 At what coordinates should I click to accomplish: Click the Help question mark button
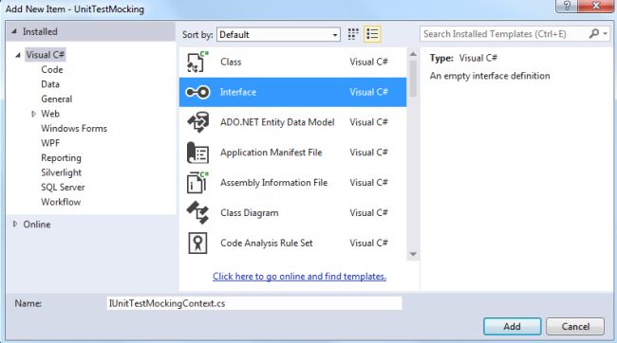pyautogui.click(x=567, y=6)
